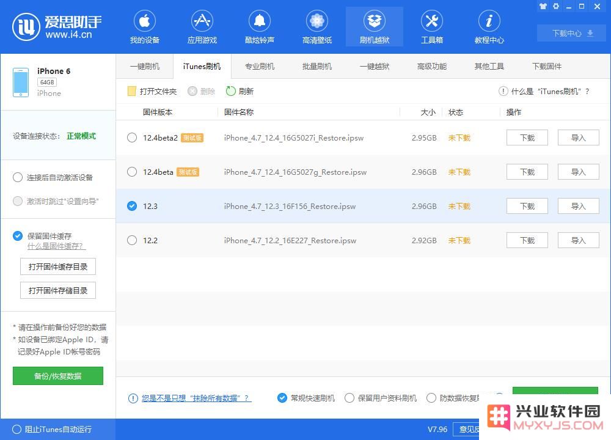Screen dimensions: 611x440
Task: Select firmware 12.2 radio button
Action: (x=132, y=240)
